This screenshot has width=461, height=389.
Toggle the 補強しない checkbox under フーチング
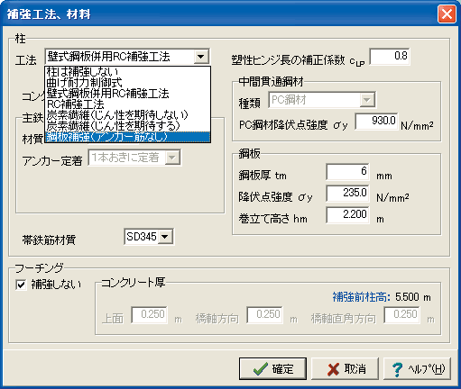[21, 285]
